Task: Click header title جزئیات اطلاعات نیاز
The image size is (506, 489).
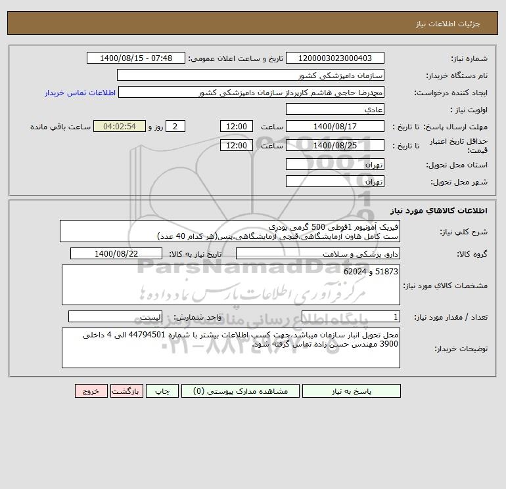Action: point(448,24)
